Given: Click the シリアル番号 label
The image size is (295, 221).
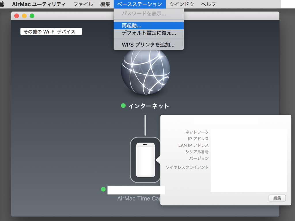Looking at the screenshot, I should (197, 152).
